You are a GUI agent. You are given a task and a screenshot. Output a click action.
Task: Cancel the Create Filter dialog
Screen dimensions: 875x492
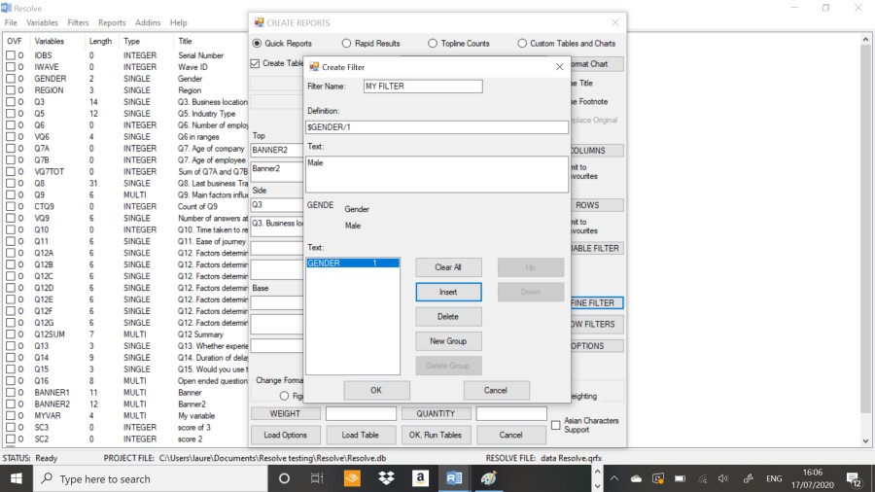point(496,390)
